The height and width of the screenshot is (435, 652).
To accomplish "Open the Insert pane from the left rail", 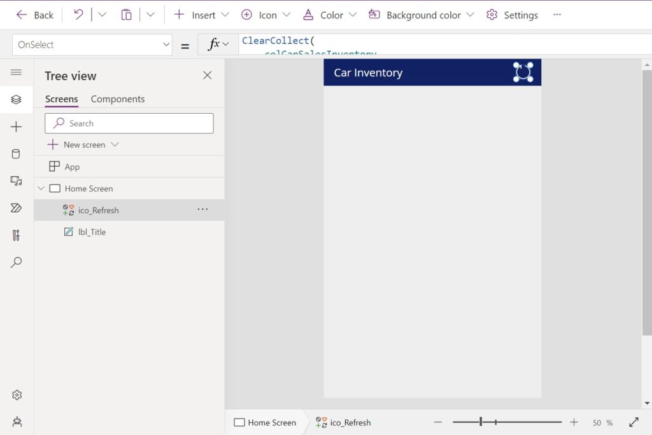I will tap(16, 127).
